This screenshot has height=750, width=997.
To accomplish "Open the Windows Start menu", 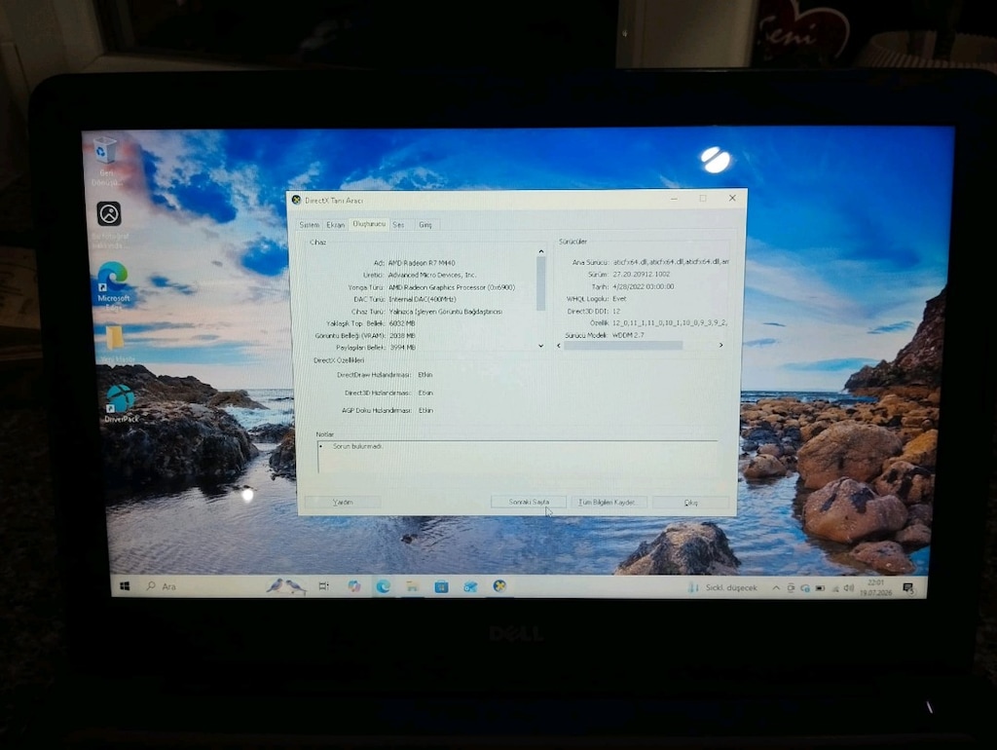I will (125, 586).
